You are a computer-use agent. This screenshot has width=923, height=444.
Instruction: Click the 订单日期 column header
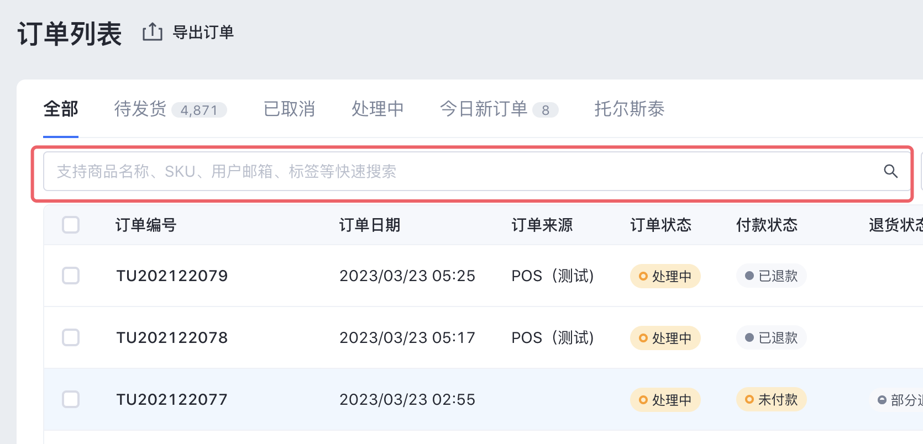click(x=370, y=225)
